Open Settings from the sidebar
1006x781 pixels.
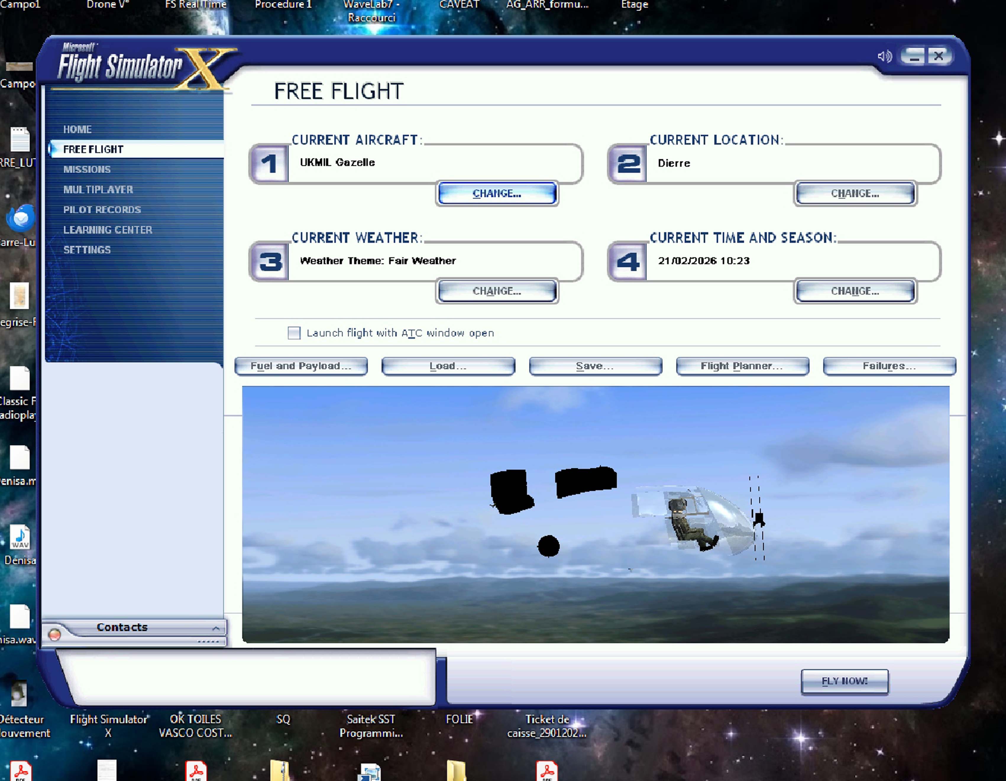(x=87, y=249)
